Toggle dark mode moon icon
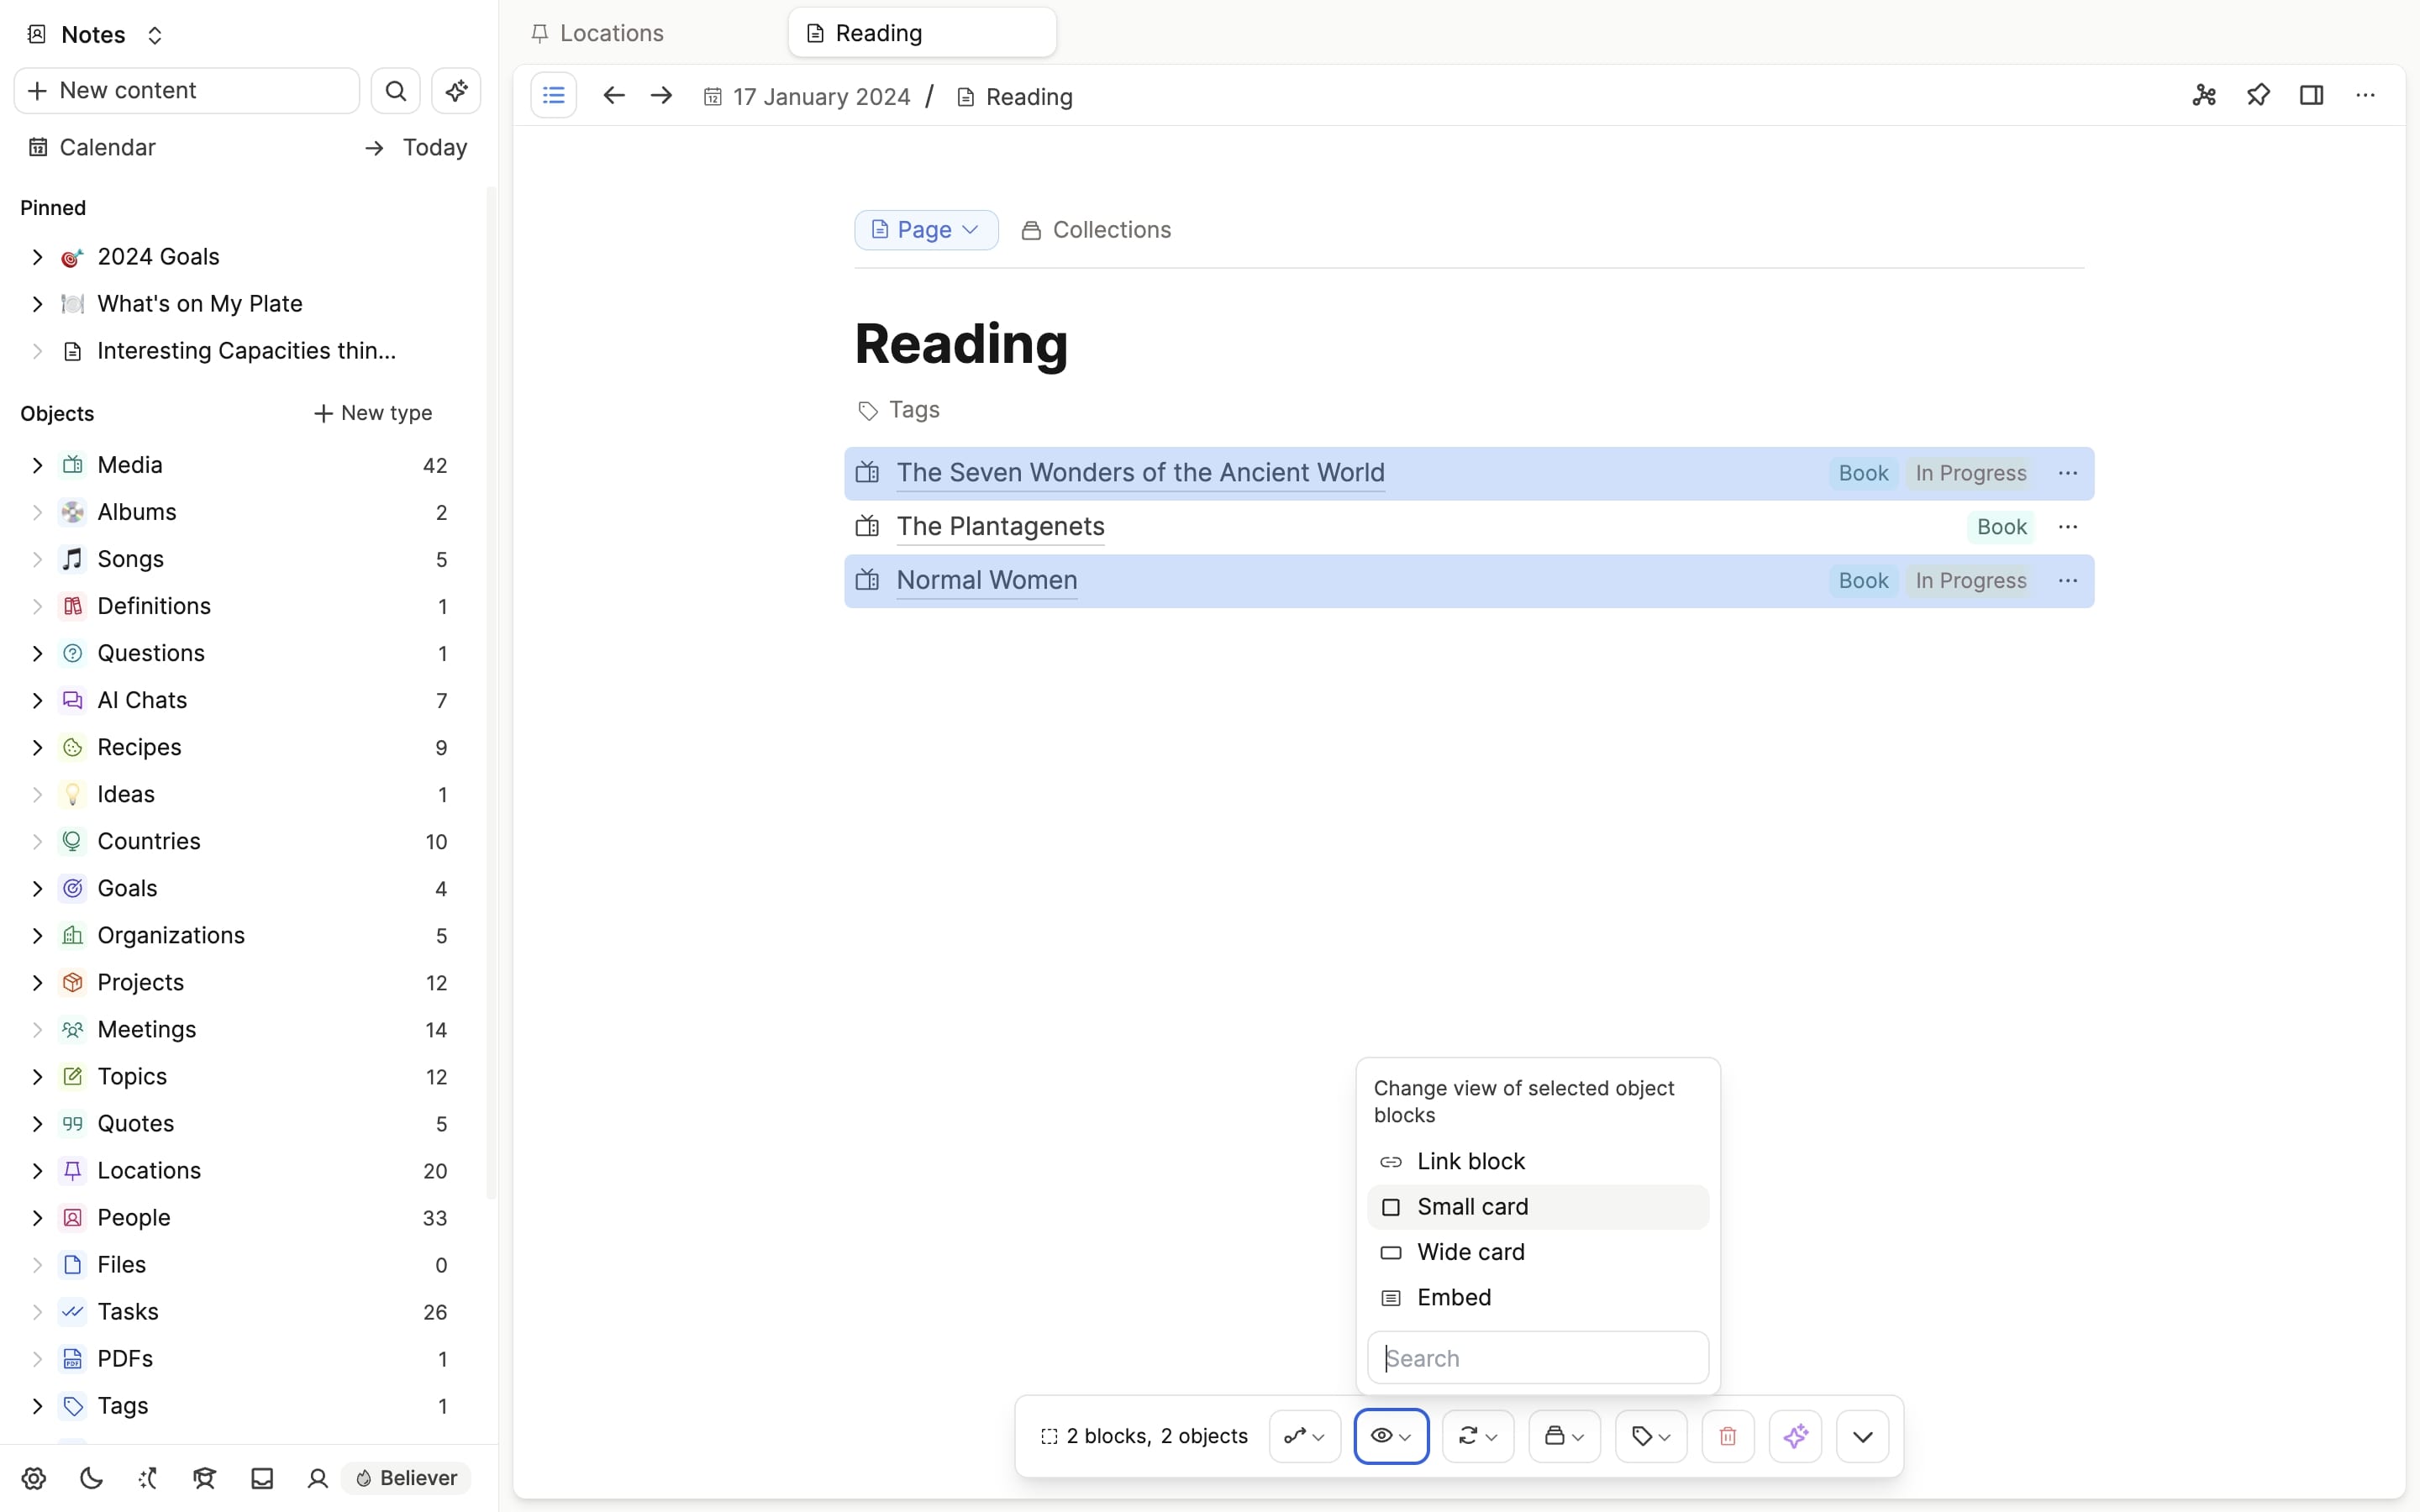2420x1512 pixels. coord(91,1478)
